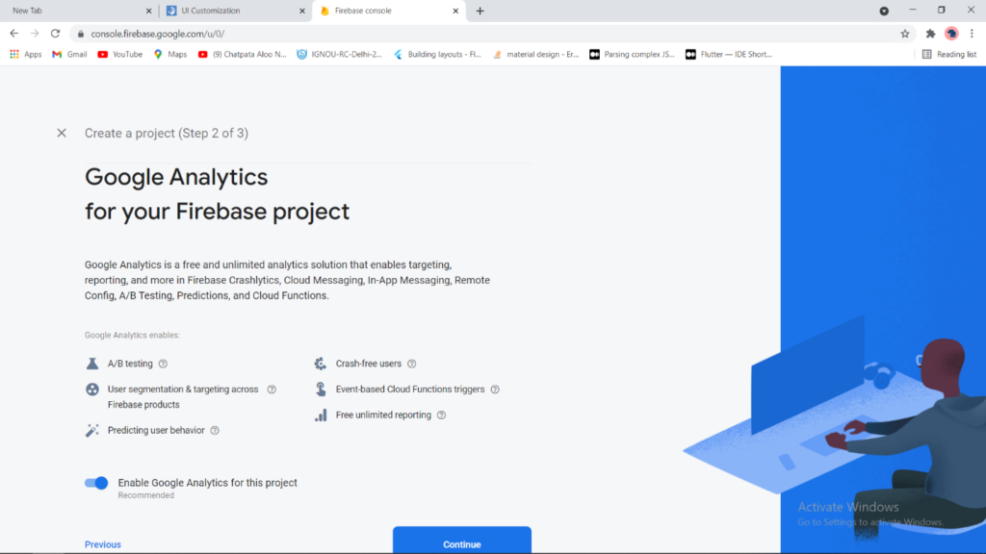Open the Reading list

(948, 55)
